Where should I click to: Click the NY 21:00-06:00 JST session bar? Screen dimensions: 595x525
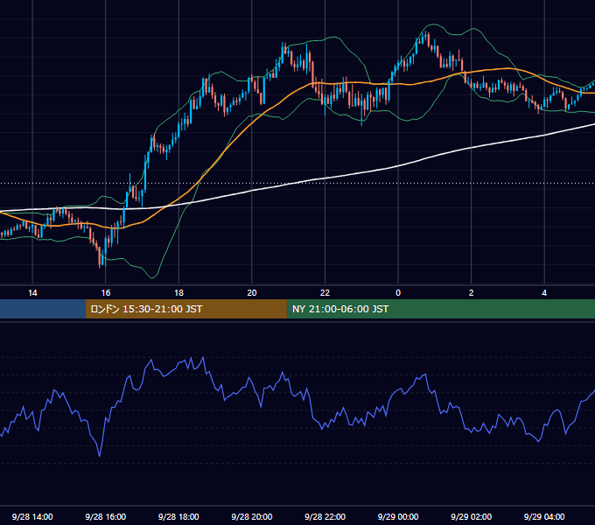pos(440,309)
